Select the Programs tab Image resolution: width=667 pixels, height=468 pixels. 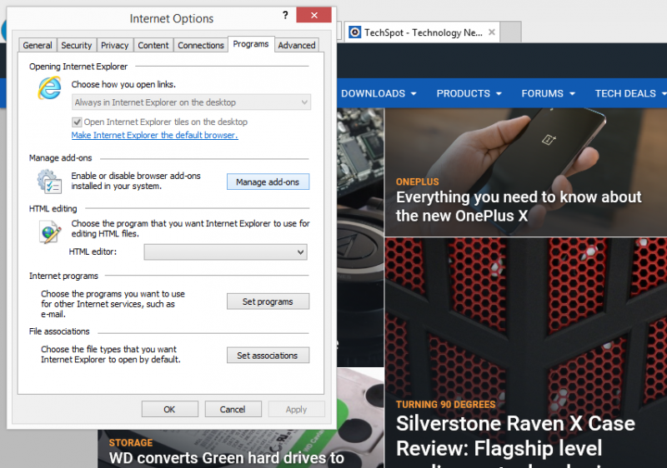251,44
